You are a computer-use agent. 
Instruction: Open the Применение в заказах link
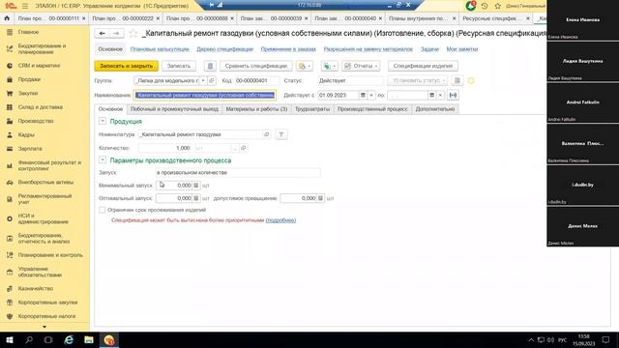[288, 49]
